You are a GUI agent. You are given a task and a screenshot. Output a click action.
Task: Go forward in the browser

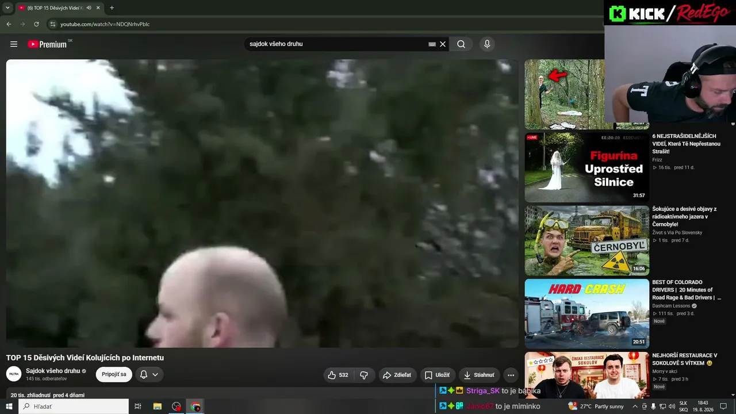22,24
